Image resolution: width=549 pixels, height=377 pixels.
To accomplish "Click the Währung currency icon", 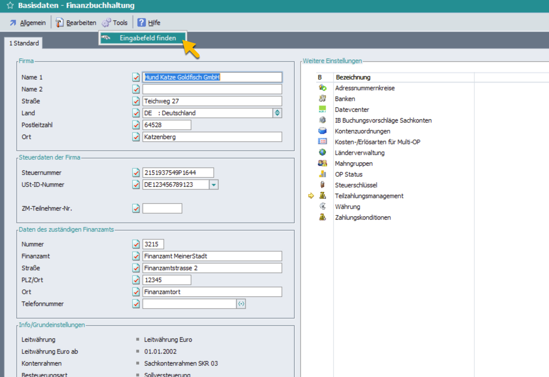I will [322, 206].
